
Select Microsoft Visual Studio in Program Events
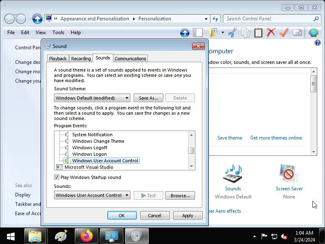click(89, 167)
